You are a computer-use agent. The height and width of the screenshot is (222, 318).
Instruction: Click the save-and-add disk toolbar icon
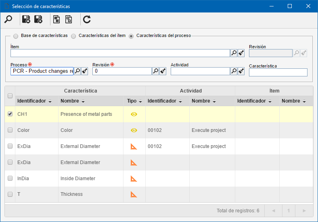click(x=26, y=19)
